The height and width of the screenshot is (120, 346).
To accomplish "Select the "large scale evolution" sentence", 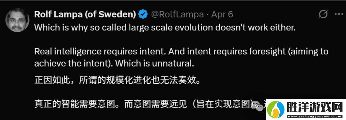I will tap(165, 28).
